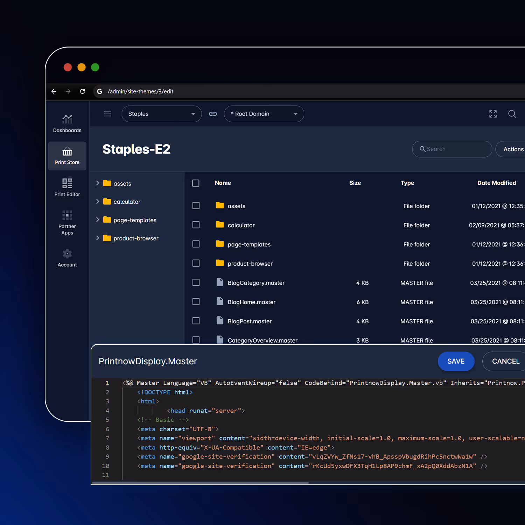Check the BlogCategory.master row checkbox
525x525 pixels.
click(x=196, y=283)
